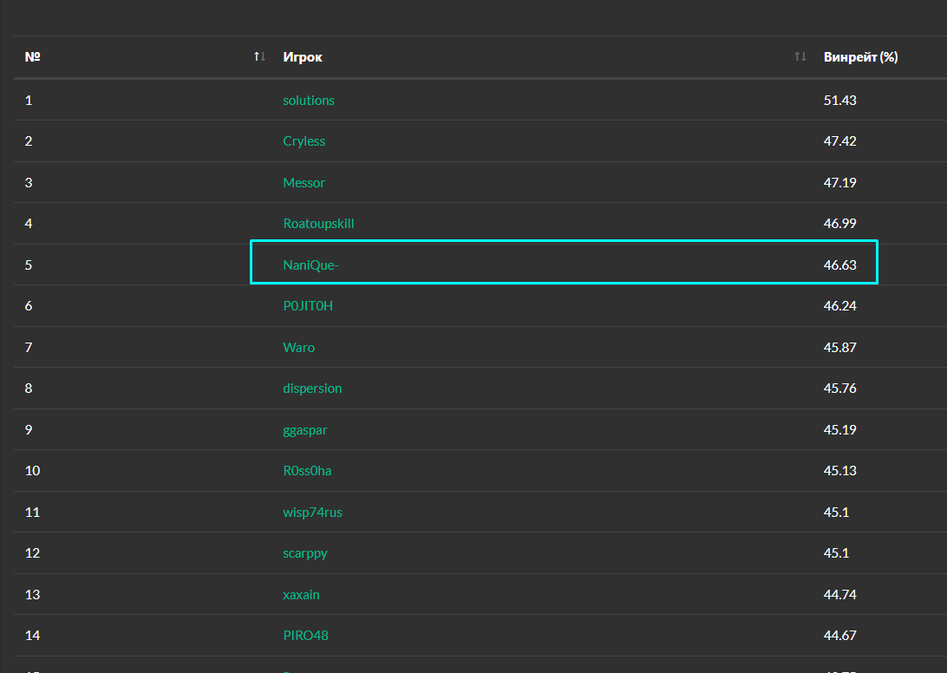Open the highlighted NaniQue- player link

coord(310,265)
